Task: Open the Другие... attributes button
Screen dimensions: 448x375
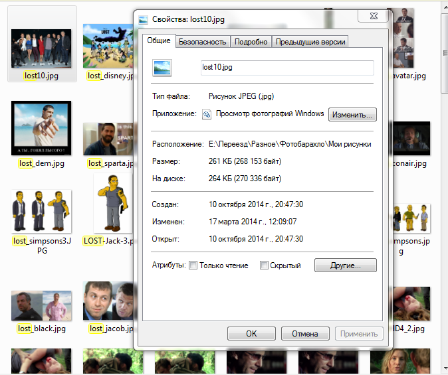Action: point(346,265)
